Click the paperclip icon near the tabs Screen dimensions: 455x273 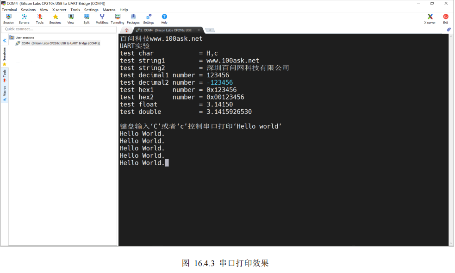point(449,30)
